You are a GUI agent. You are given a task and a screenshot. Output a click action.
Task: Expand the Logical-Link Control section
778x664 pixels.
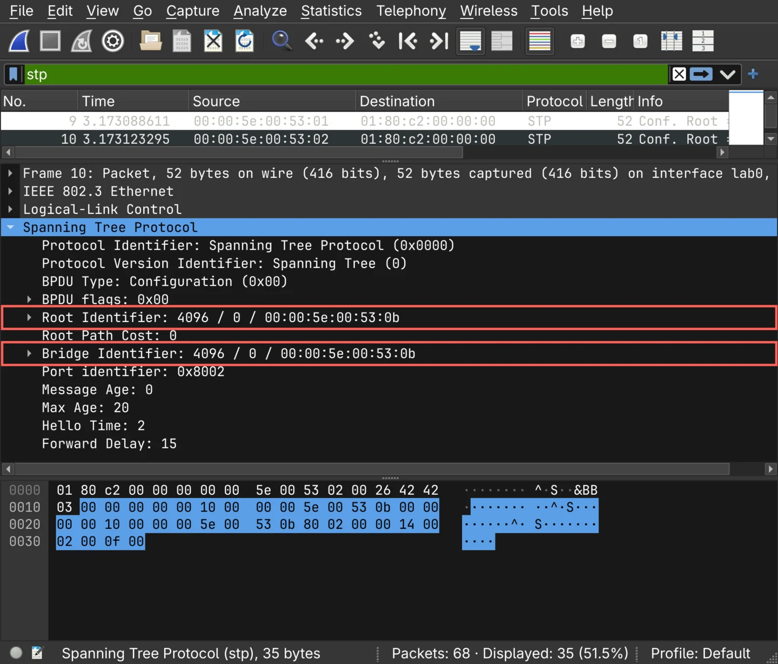coord(10,209)
